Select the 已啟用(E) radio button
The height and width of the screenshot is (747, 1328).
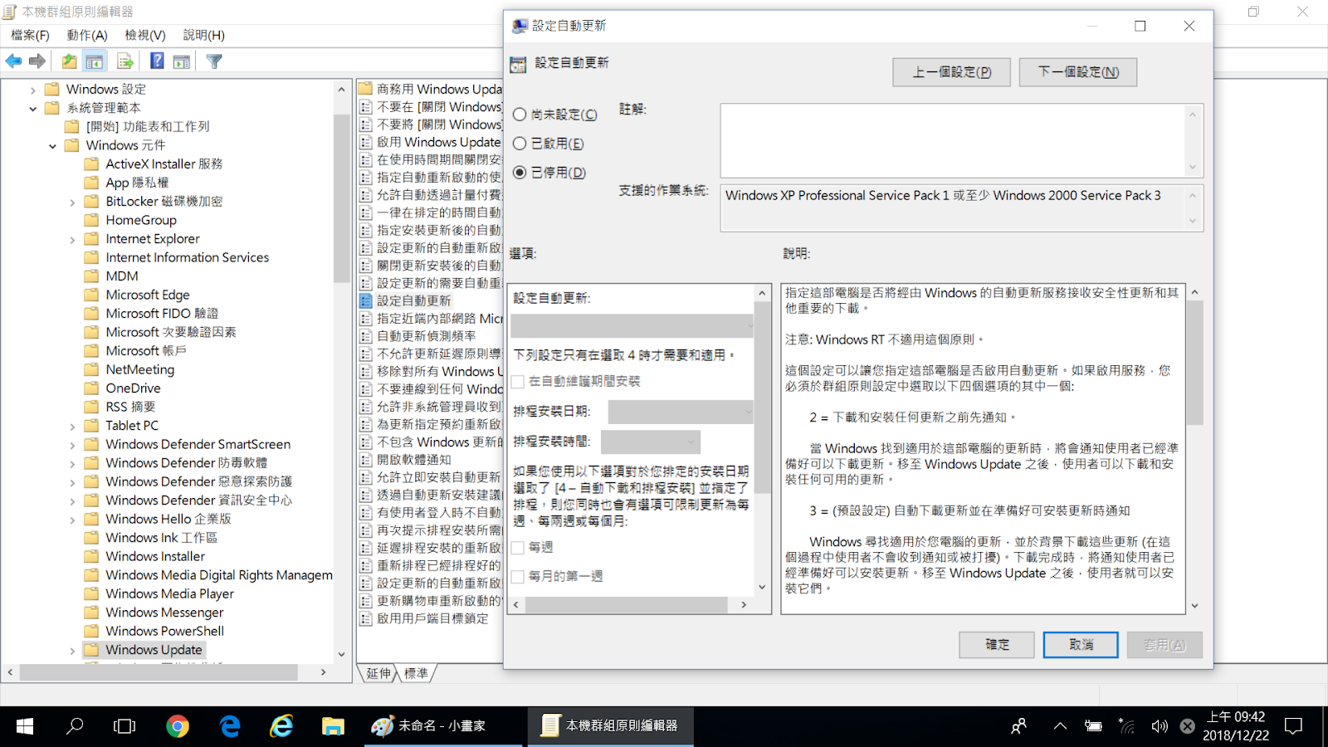(520, 144)
